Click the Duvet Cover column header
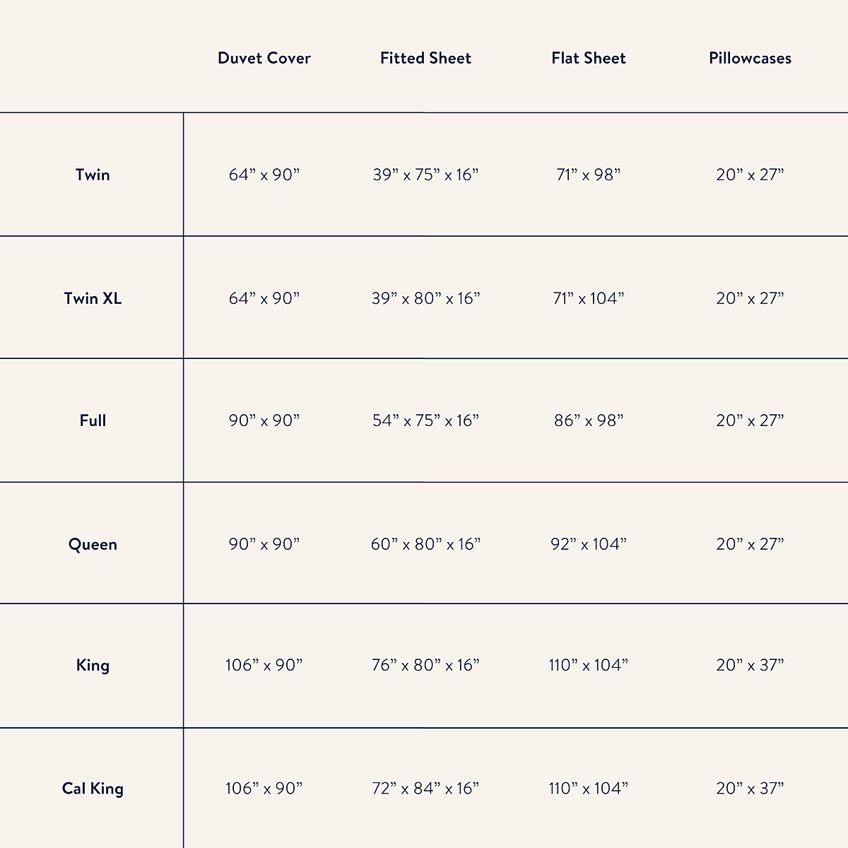Image resolution: width=848 pixels, height=848 pixels. [x=264, y=58]
